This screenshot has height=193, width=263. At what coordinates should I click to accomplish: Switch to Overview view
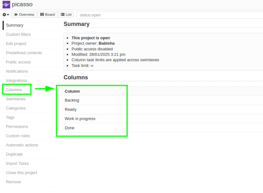(24, 15)
